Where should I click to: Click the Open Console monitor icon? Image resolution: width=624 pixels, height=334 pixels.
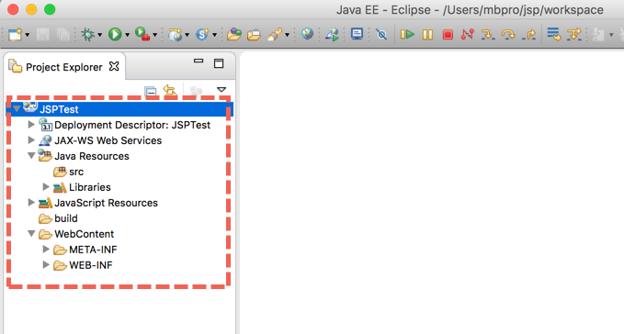[357, 34]
